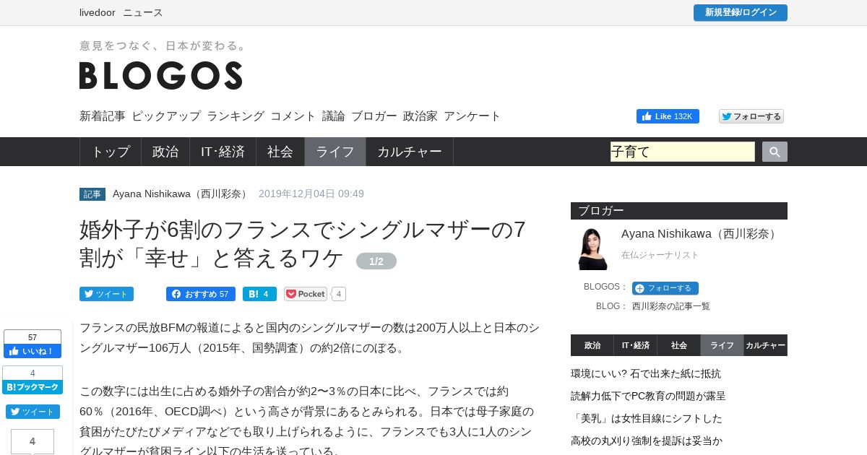Click 在仏ジャーナリスト caption

tap(660, 255)
